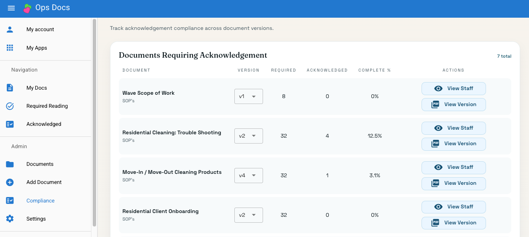The width and height of the screenshot is (529, 237).
Task: Navigate to My Docs
Action: tap(46, 88)
